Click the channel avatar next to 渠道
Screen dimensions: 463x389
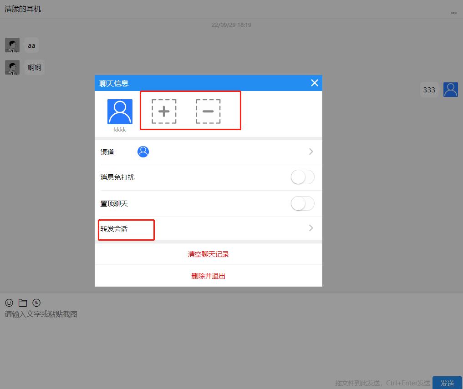click(143, 151)
